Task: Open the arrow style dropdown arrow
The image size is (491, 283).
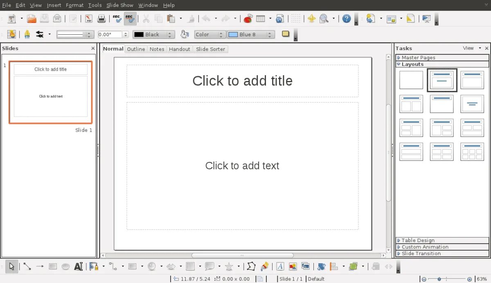Action: pos(50,34)
